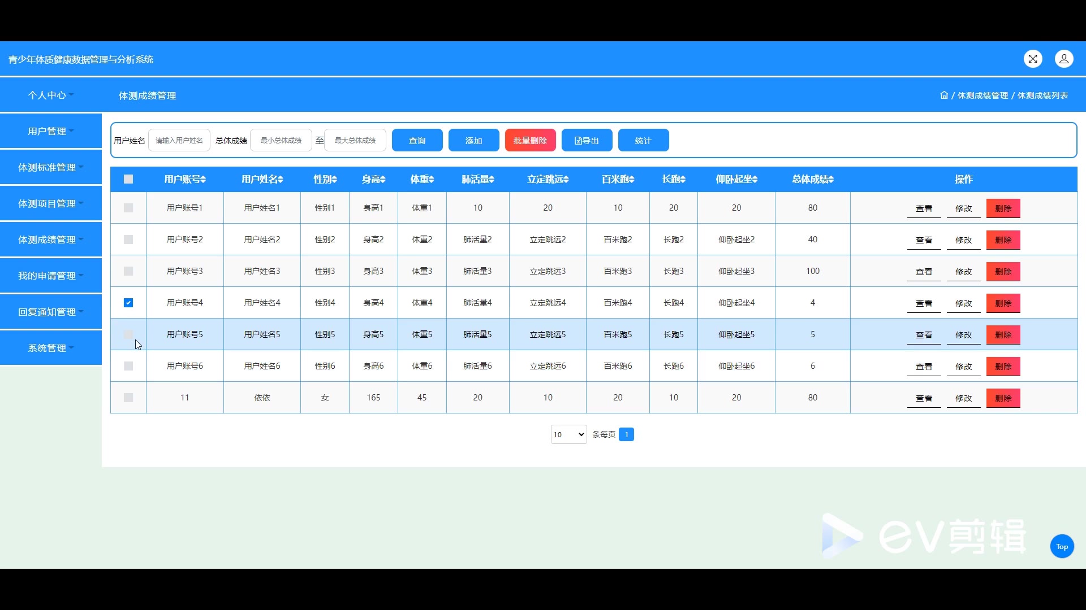Click the 导出 export button with icon

tap(587, 141)
